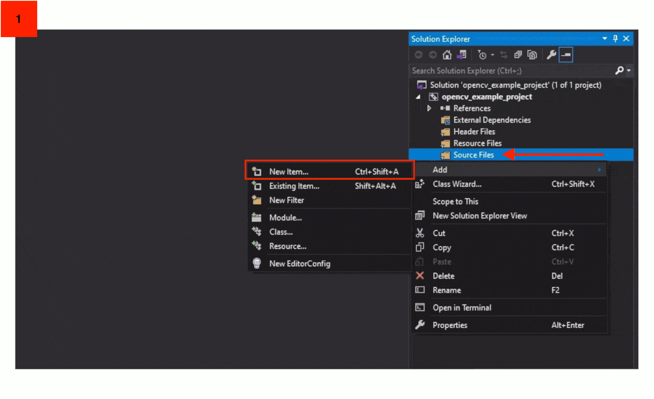Select the Source Files folder
This screenshot has height=399, width=654.
pos(473,155)
